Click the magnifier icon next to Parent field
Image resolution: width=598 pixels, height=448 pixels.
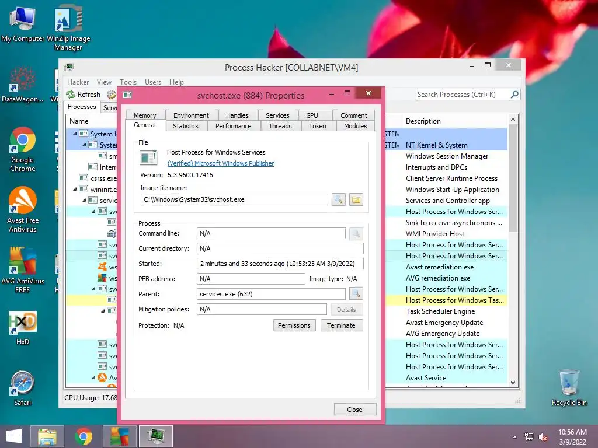point(356,294)
